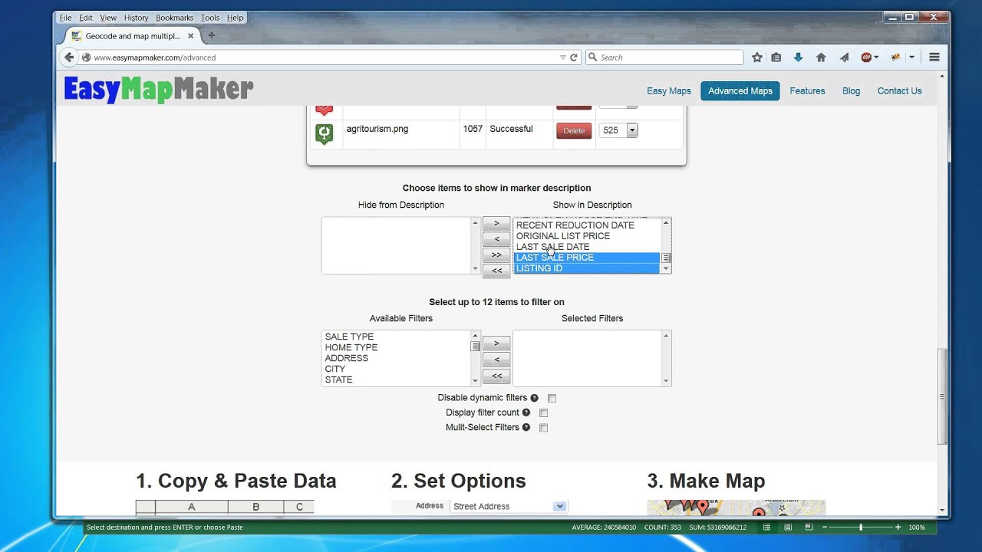Move description item left with <
Screen dimensions: 982x552
point(496,239)
